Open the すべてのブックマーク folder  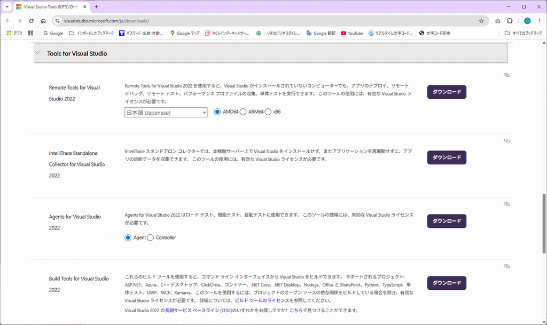(523, 33)
